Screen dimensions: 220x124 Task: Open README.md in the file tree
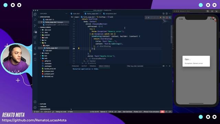click(49, 76)
